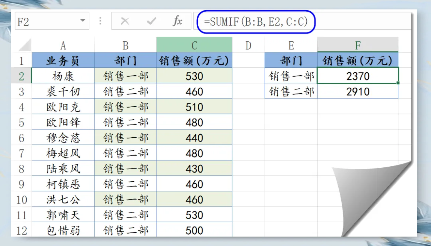431x246 pixels.
Task: Select row 6 header
Action: pyautogui.click(x=21, y=137)
